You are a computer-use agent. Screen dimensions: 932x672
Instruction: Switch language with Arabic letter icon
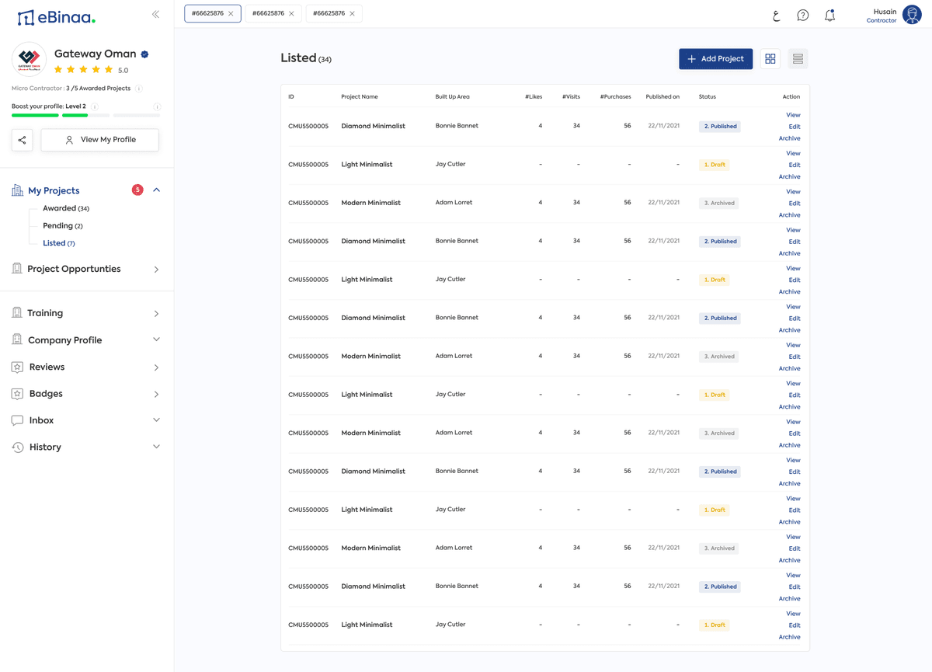[x=776, y=15]
